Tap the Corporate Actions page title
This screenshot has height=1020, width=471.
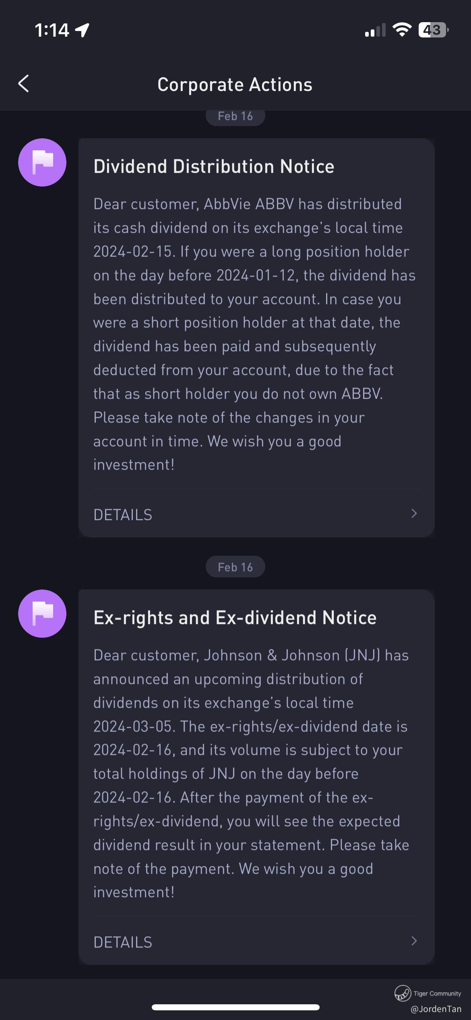235,85
